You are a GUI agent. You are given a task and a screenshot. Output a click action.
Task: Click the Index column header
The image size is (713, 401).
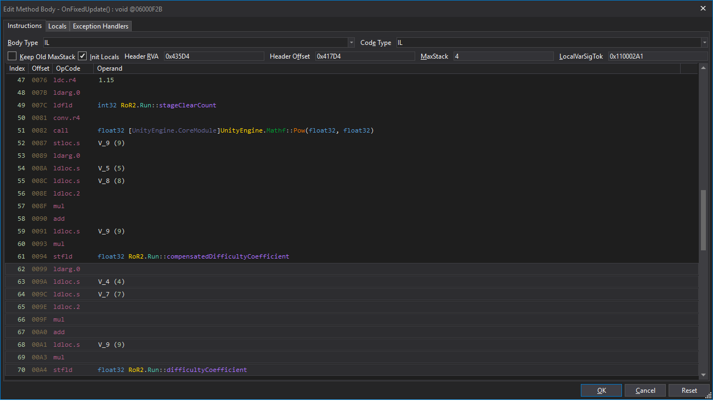(17, 68)
